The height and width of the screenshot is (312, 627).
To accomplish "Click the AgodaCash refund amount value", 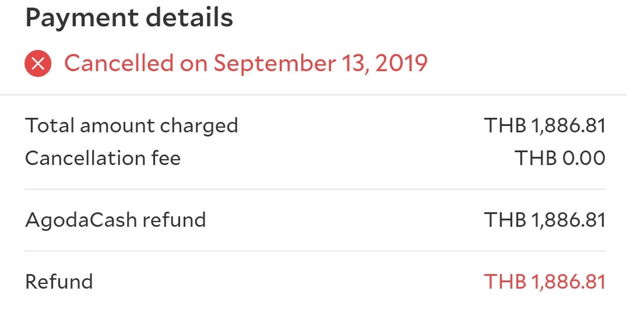I will 545,220.
